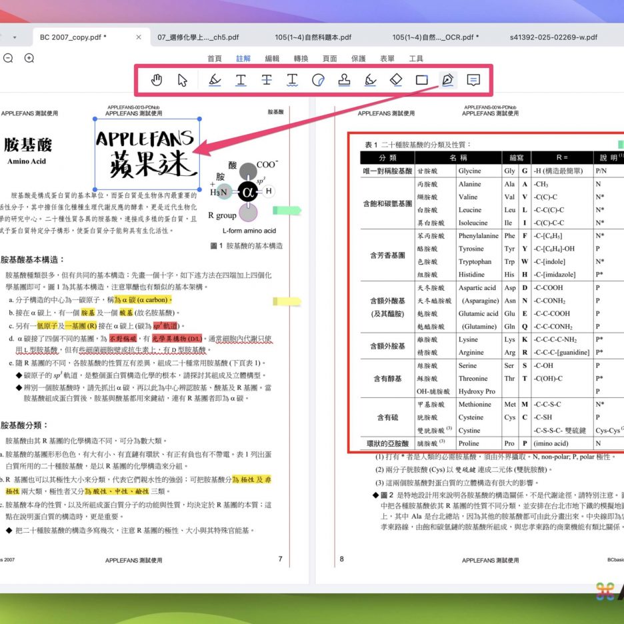This screenshot has width=624, height=624.
Task: Select the arrow selection tool
Action: click(183, 80)
